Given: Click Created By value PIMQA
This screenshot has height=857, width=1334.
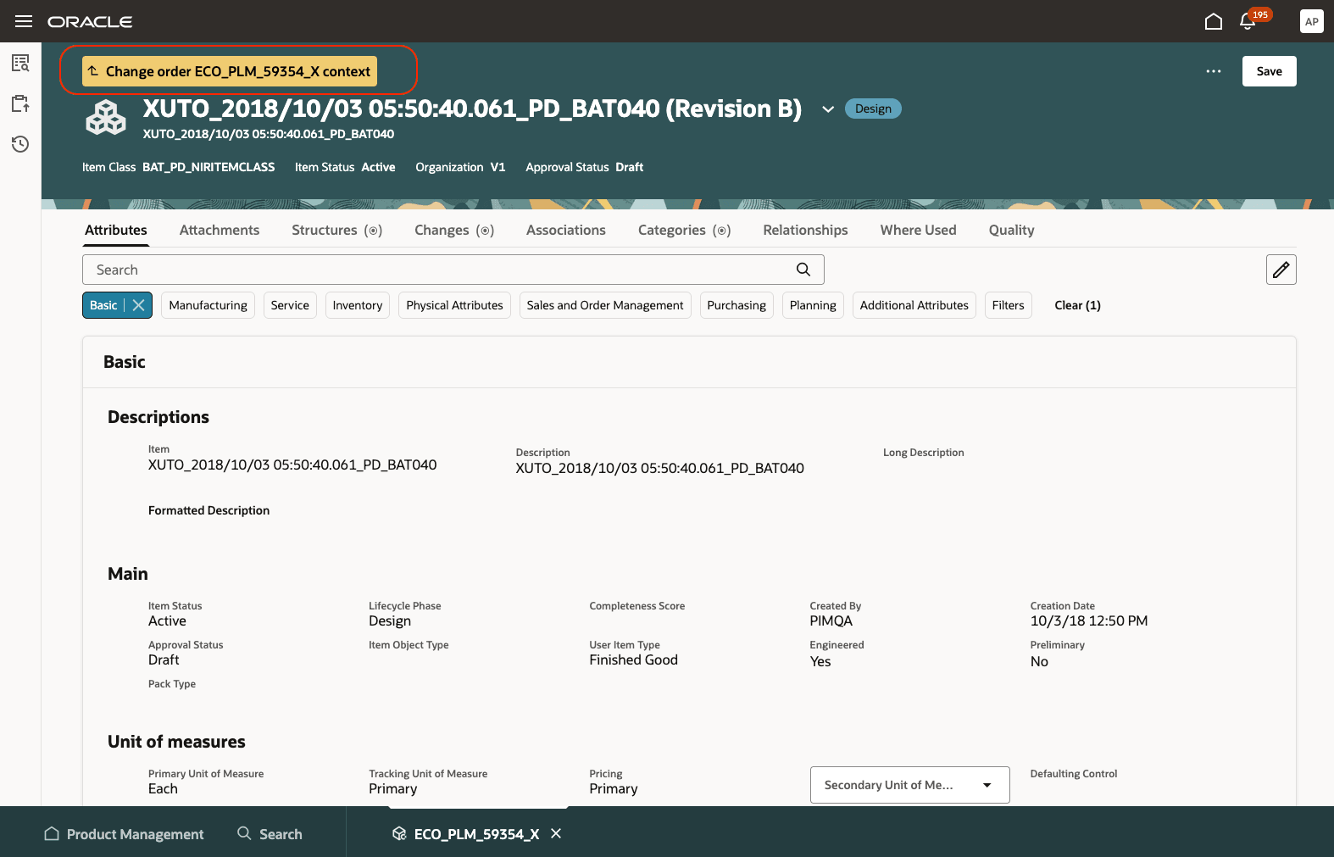Looking at the screenshot, I should (831, 621).
